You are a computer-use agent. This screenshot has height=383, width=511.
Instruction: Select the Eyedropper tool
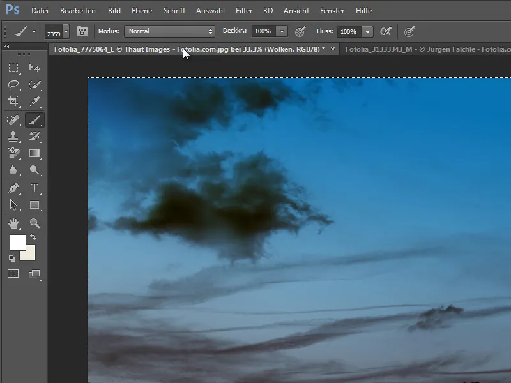coord(34,101)
